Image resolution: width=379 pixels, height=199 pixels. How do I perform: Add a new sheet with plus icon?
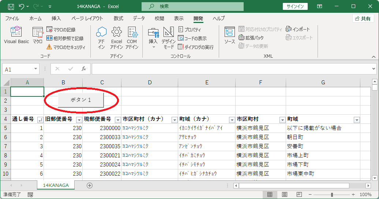[89, 185]
